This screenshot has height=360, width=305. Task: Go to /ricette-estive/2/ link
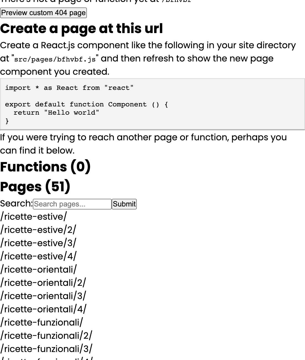(x=38, y=230)
